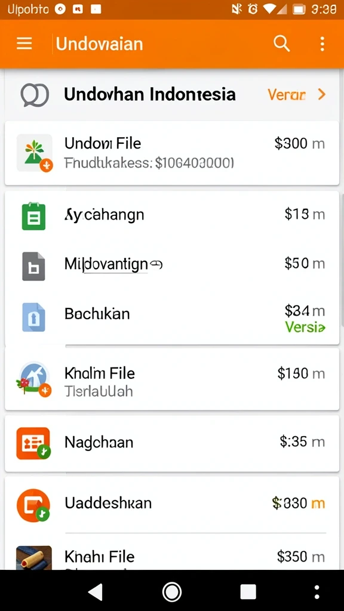
Task: Tap the Android back navigation button
Action: point(96,591)
